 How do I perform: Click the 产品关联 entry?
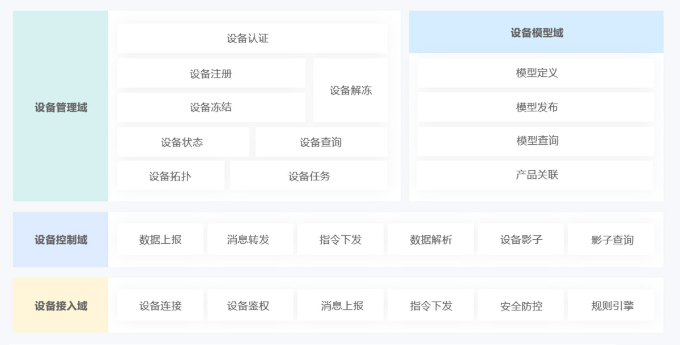[536, 175]
